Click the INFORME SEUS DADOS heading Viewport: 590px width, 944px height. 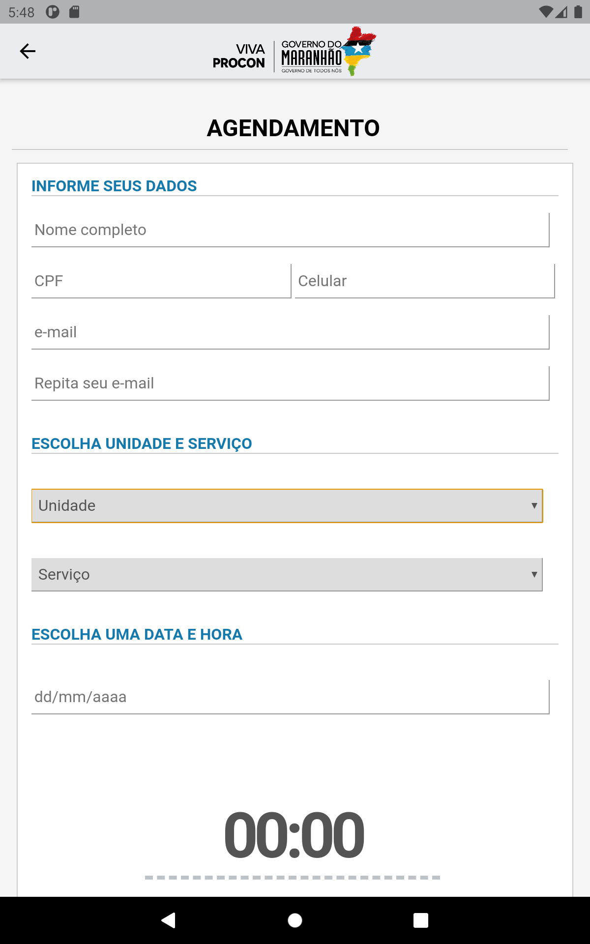(x=114, y=186)
